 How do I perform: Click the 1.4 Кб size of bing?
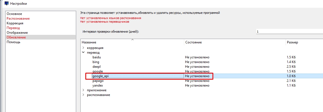point(291,62)
